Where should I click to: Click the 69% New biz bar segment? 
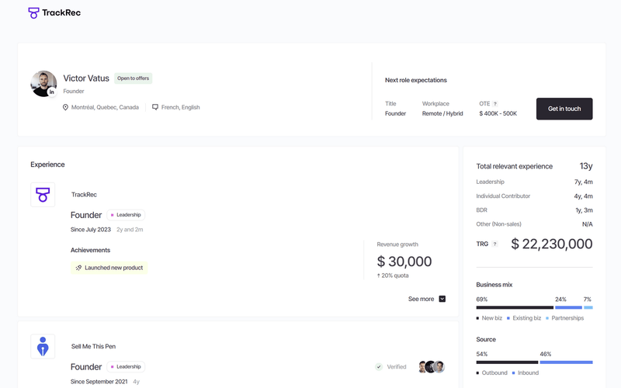click(x=514, y=307)
